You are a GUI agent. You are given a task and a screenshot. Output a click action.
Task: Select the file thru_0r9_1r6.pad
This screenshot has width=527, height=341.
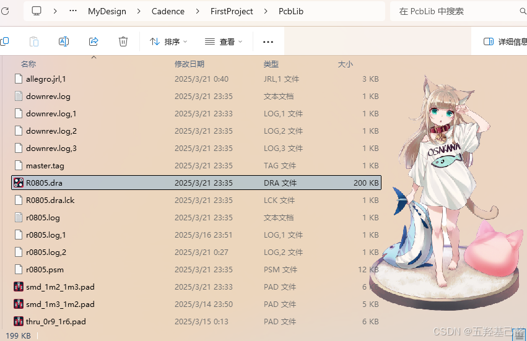tap(196, 322)
